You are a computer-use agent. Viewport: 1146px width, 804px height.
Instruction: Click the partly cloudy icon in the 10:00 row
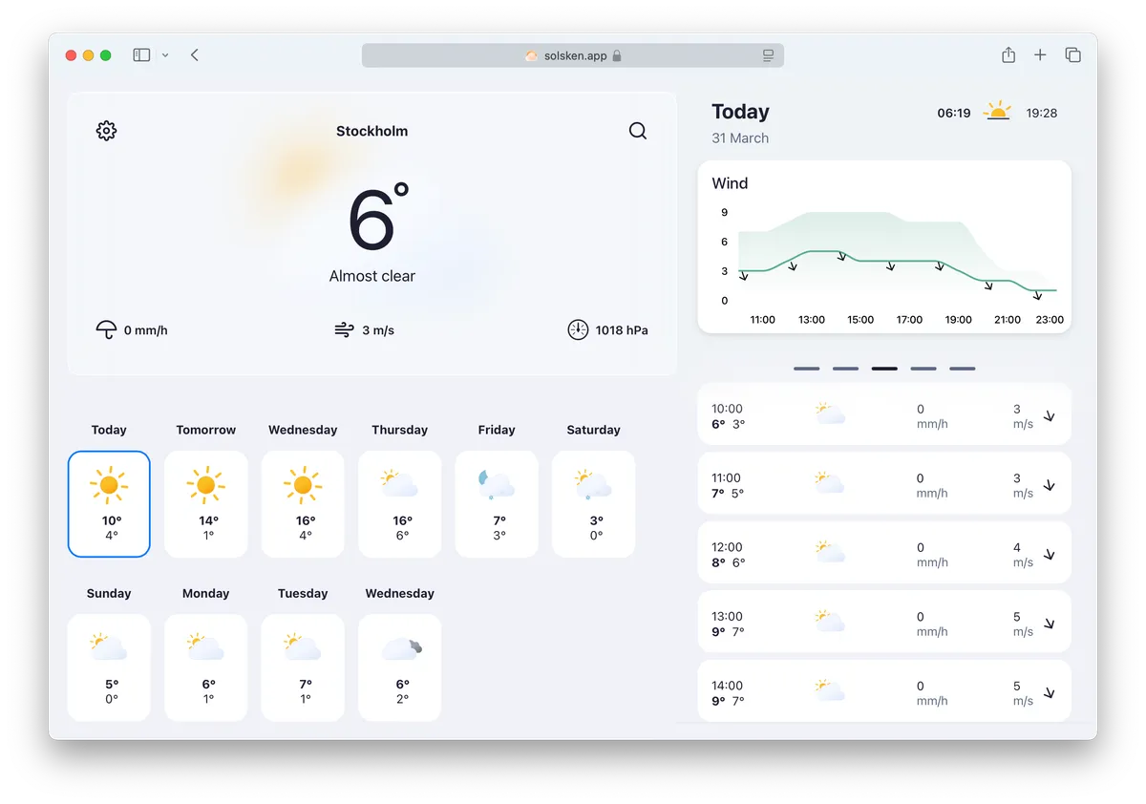click(x=829, y=414)
